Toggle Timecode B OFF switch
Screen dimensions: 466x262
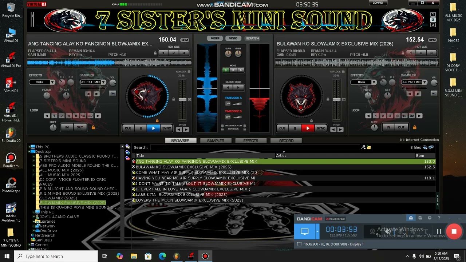(x=228, y=117)
